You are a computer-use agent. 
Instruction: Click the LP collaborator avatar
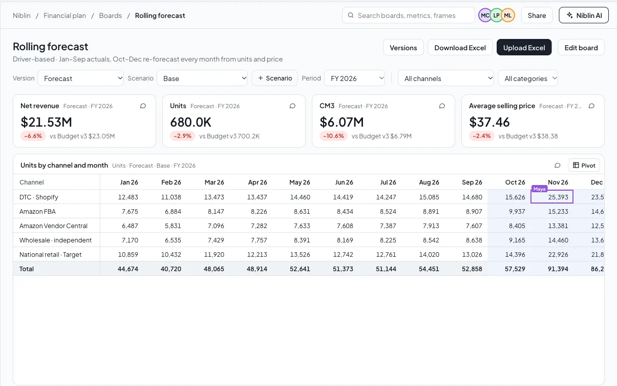click(x=496, y=15)
